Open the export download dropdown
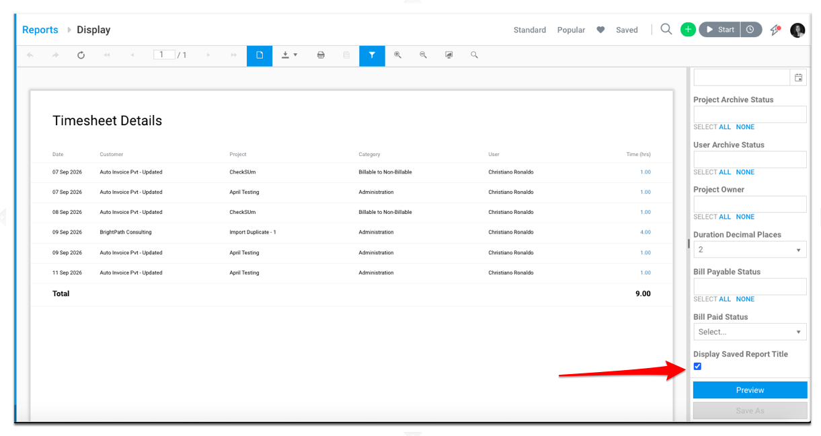821x436 pixels. [289, 55]
